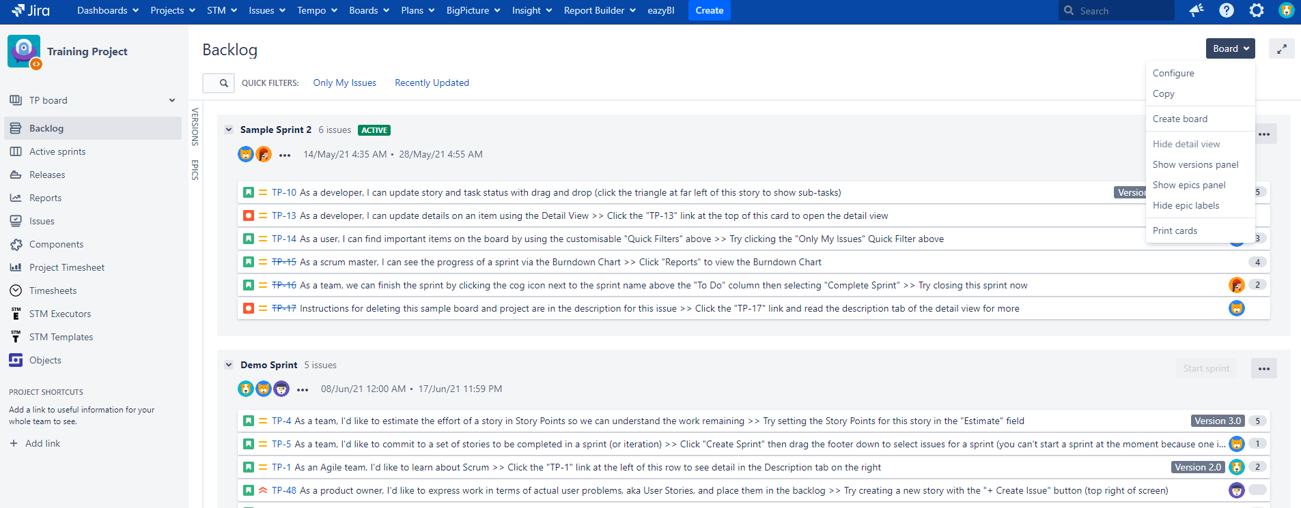
Task: Open Sample Sprint 2 more actions ellipsis
Action: 1264,134
